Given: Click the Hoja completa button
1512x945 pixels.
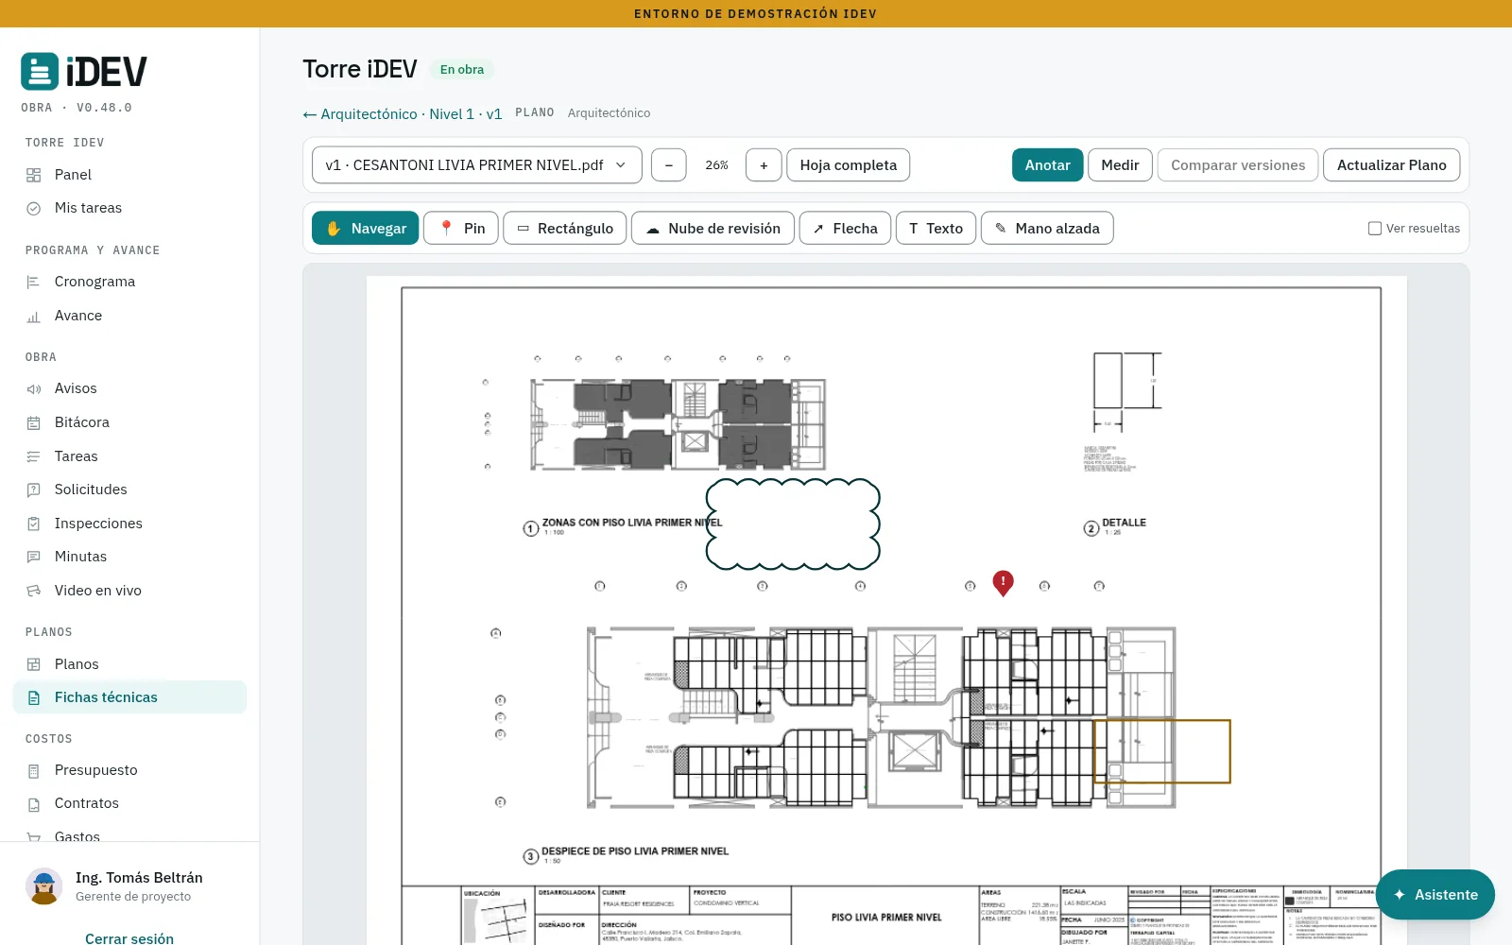Looking at the screenshot, I should pos(849,164).
